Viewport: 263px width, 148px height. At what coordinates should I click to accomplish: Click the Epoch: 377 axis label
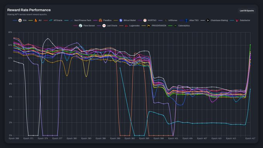tap(57, 138)
